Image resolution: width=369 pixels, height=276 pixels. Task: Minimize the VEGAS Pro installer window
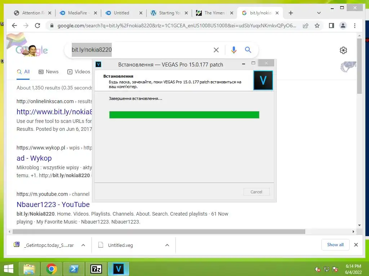(244, 63)
